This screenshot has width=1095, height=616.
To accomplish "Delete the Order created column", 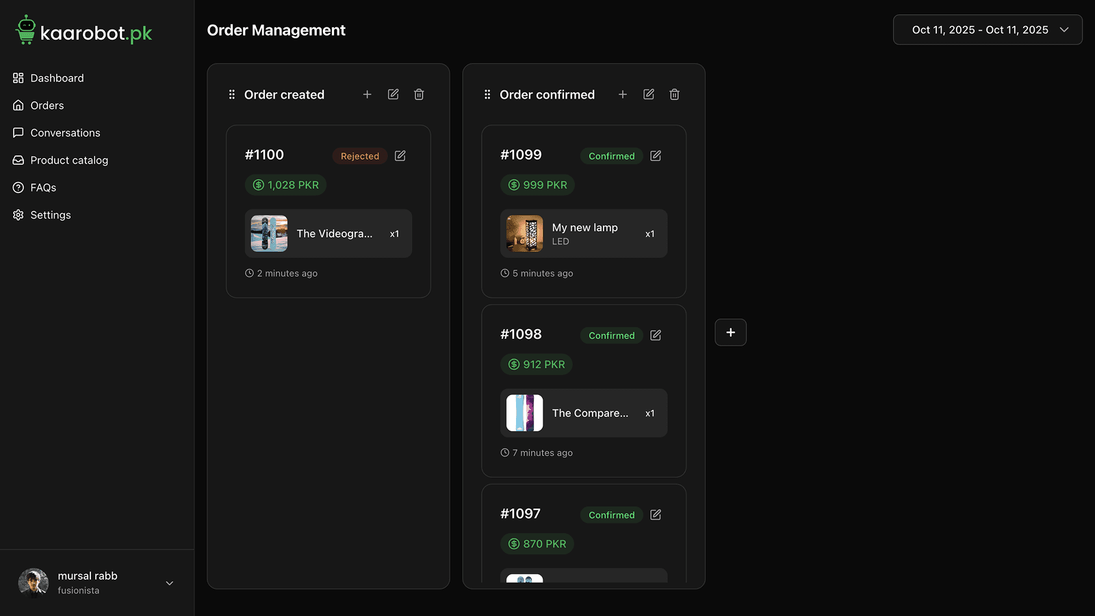I will pos(419,94).
